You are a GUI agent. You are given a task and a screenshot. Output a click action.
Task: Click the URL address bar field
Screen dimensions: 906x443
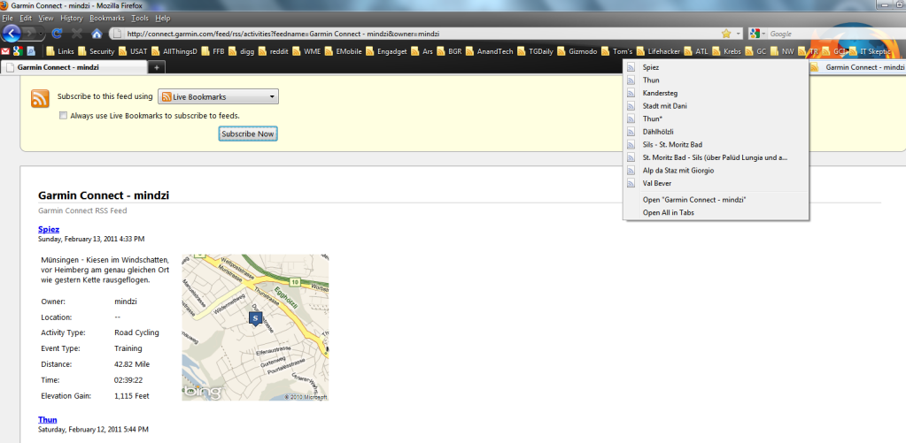coord(422,34)
